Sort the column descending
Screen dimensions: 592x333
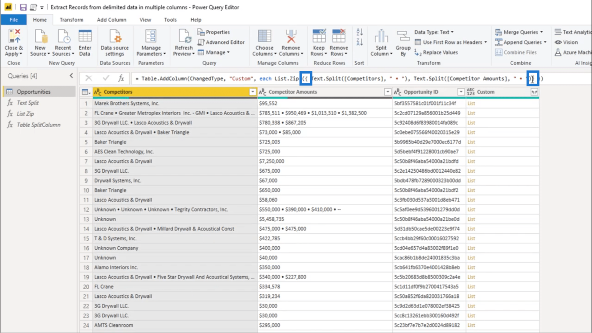point(359,42)
